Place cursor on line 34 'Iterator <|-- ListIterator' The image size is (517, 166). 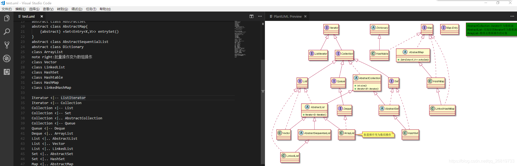tap(59, 98)
